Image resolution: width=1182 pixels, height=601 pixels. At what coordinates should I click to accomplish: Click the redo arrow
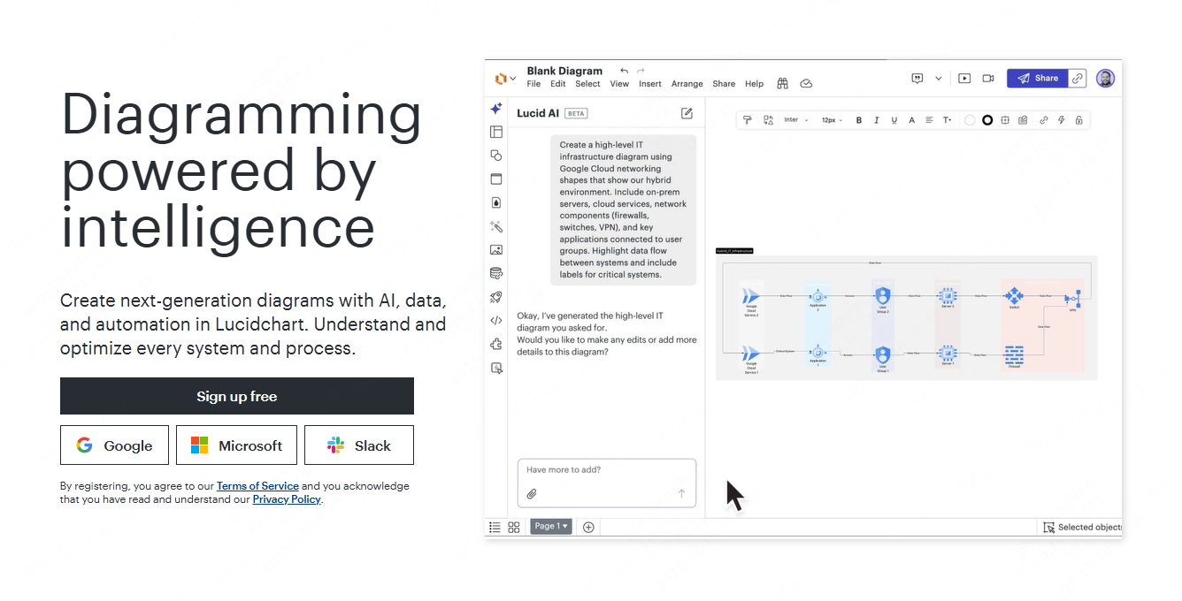(641, 71)
